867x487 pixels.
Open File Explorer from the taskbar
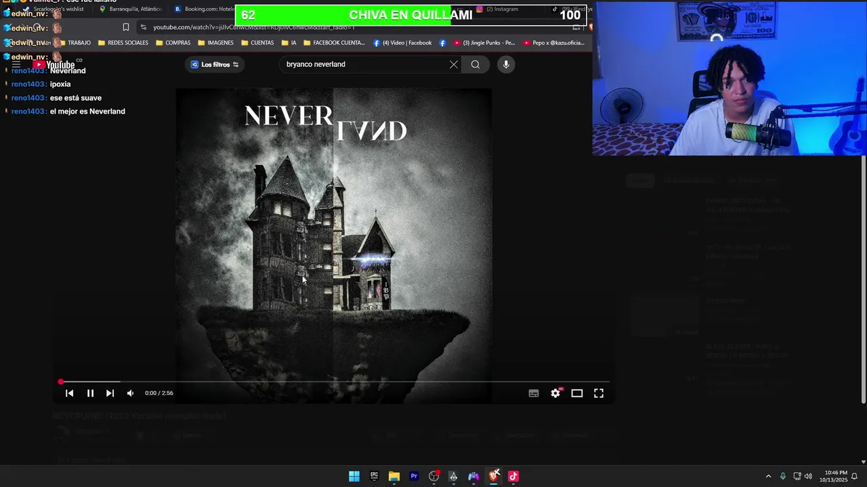coord(394,476)
